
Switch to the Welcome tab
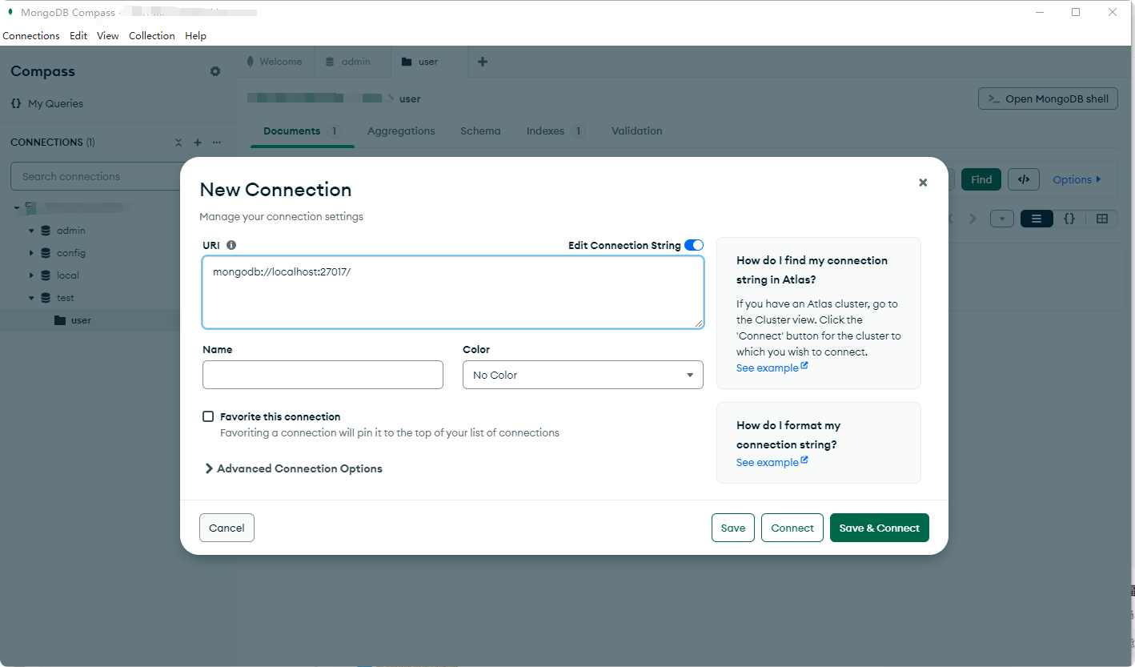(x=275, y=62)
